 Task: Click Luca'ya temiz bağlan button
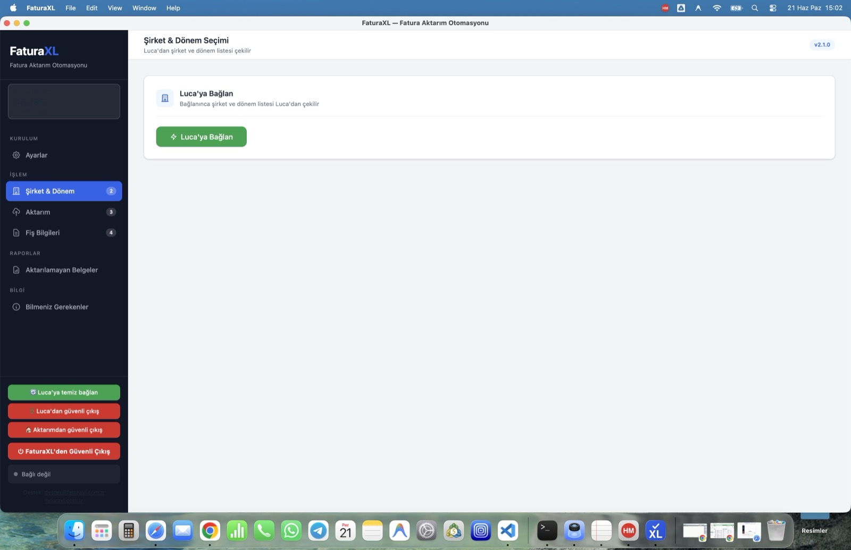point(64,393)
